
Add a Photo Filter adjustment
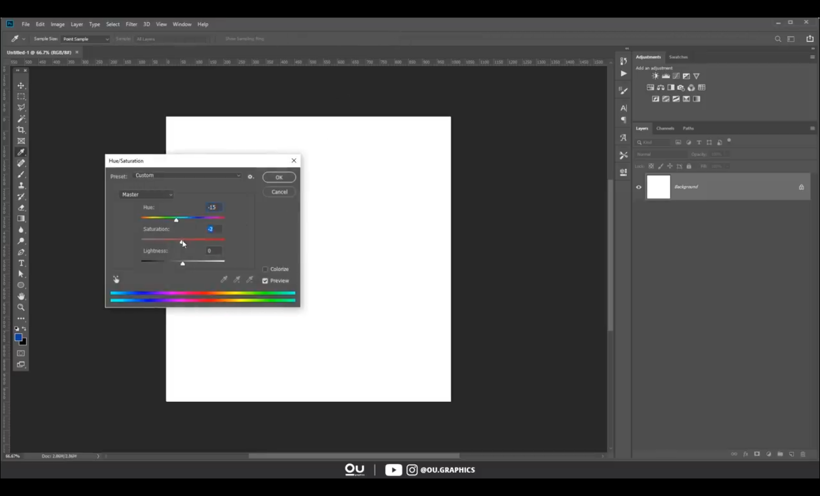coord(681,88)
